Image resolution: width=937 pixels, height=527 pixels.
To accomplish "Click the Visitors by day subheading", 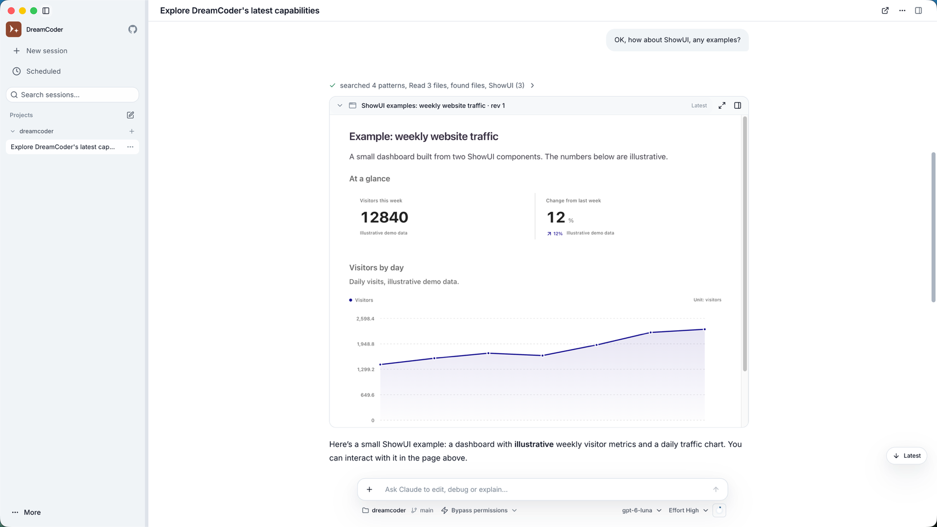I will coord(376,267).
